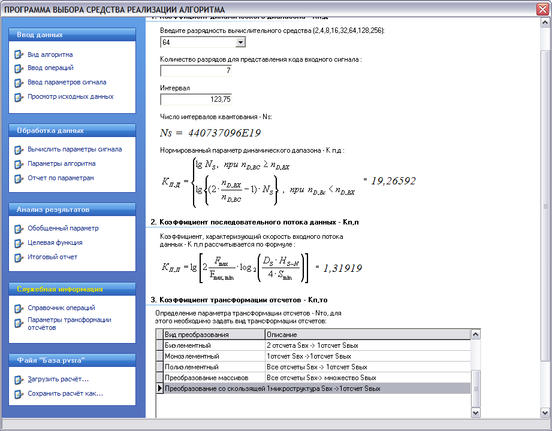Open the Ввод операций link

pyautogui.click(x=50, y=68)
